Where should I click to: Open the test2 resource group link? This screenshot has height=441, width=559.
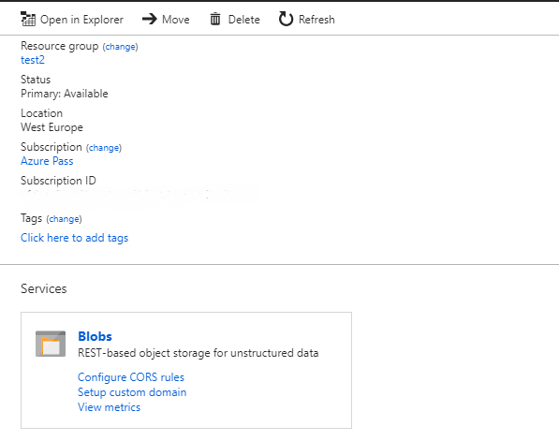pos(33,60)
